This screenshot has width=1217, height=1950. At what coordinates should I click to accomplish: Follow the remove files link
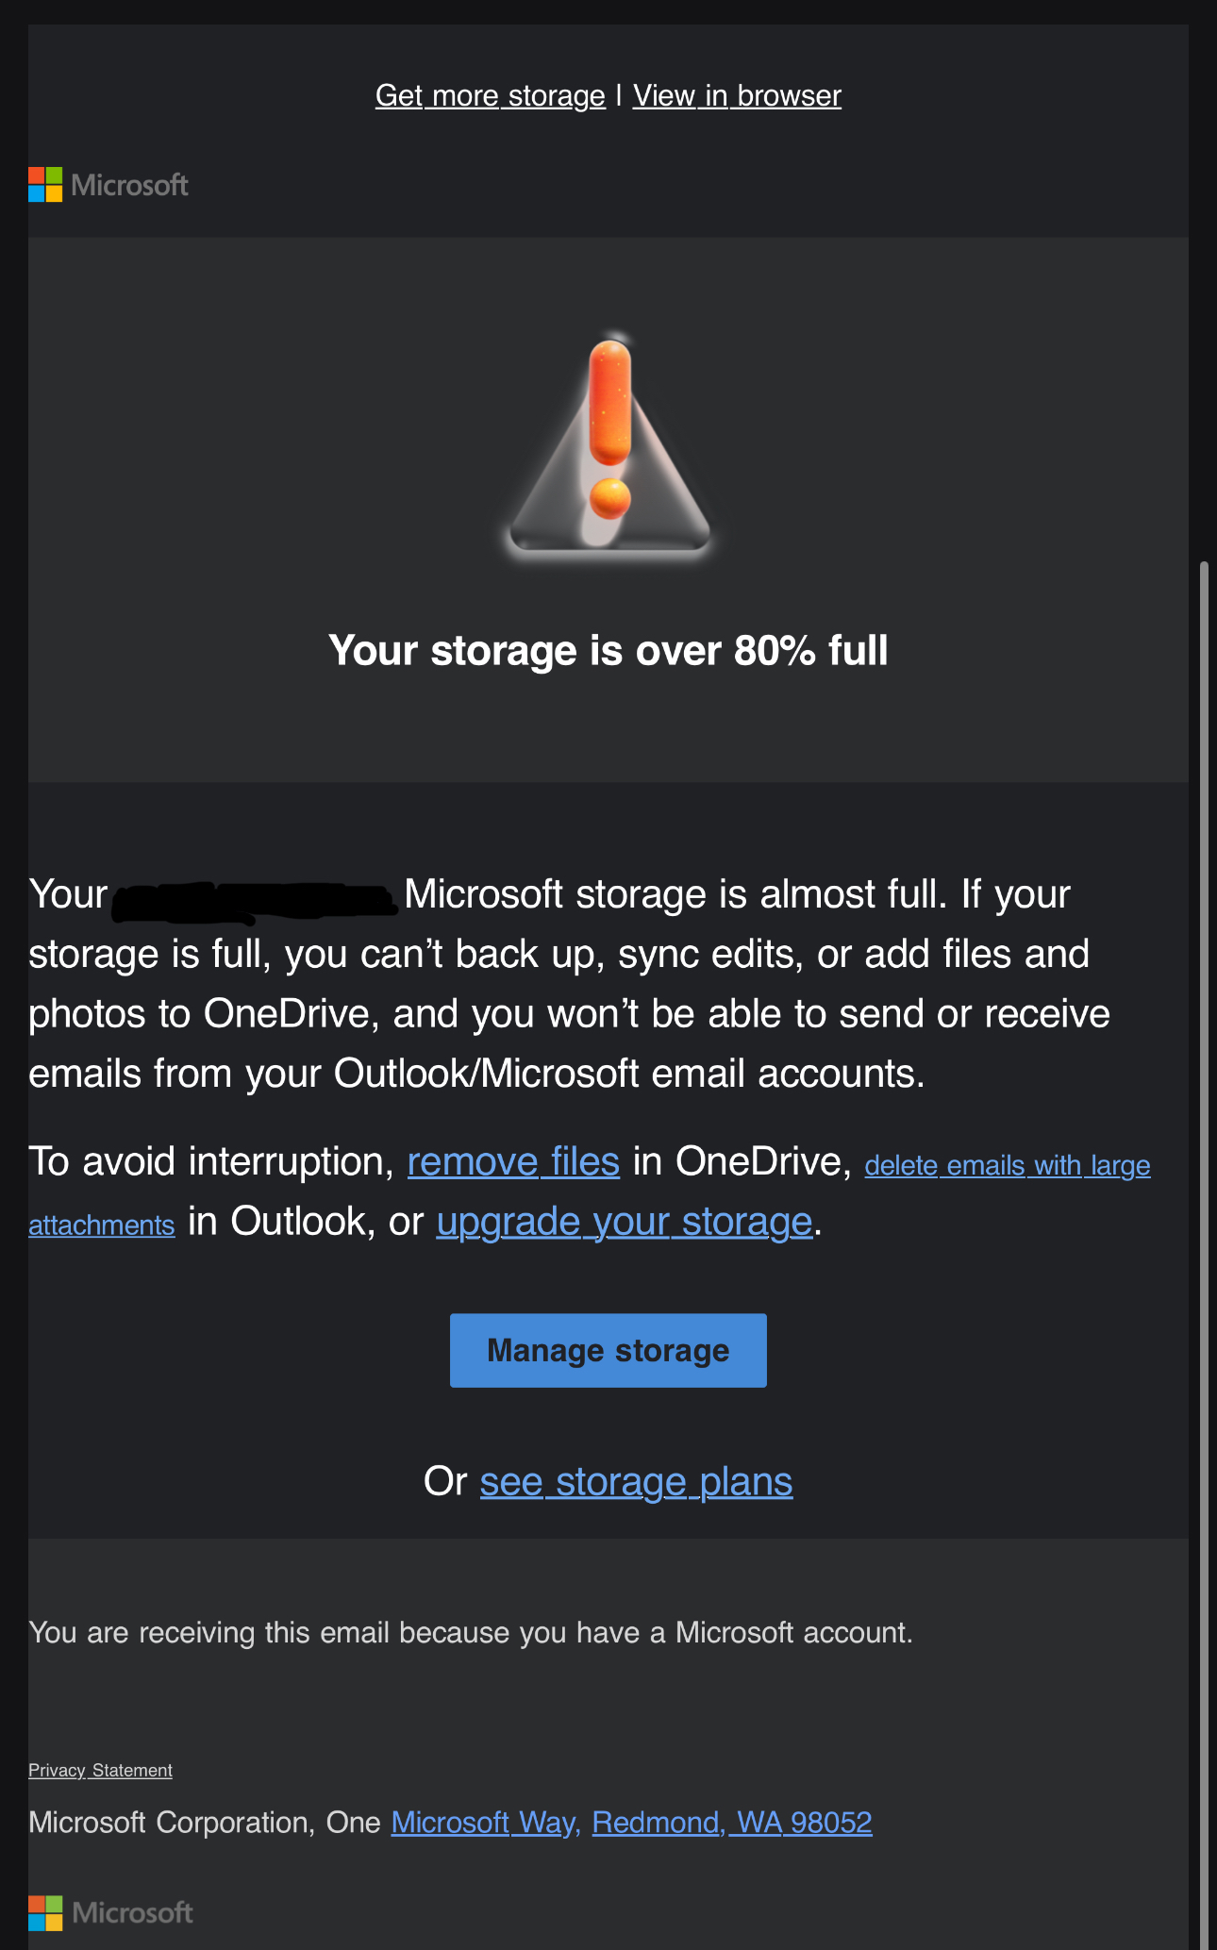tap(513, 1161)
